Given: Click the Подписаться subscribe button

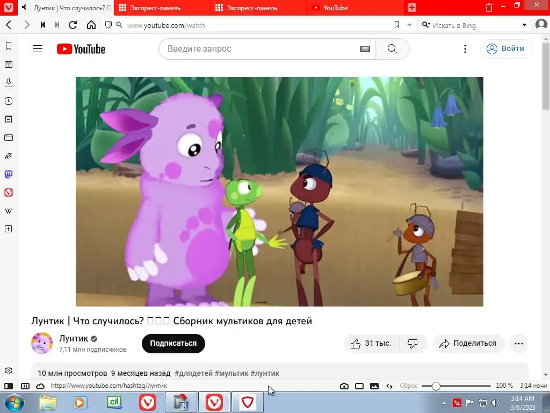Looking at the screenshot, I should tap(173, 344).
